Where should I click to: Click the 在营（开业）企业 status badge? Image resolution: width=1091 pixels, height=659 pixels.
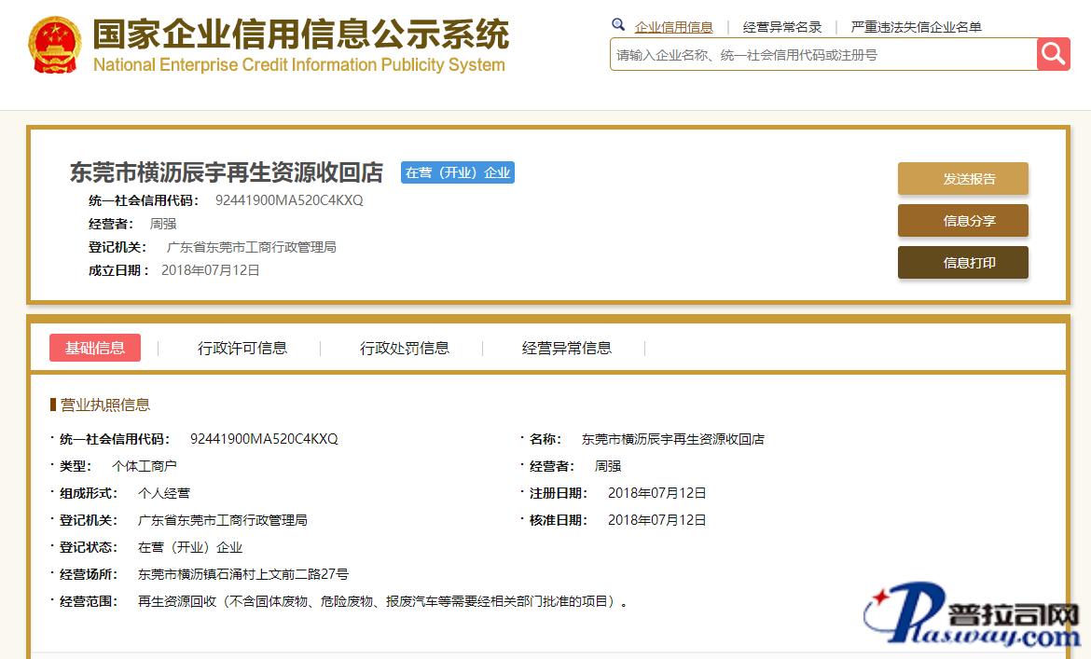click(457, 172)
